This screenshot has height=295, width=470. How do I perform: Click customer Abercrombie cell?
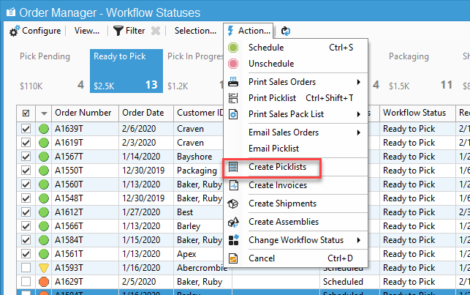(x=202, y=268)
